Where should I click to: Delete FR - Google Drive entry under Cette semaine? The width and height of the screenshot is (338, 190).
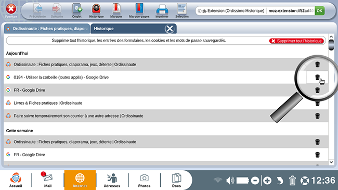[317, 155]
